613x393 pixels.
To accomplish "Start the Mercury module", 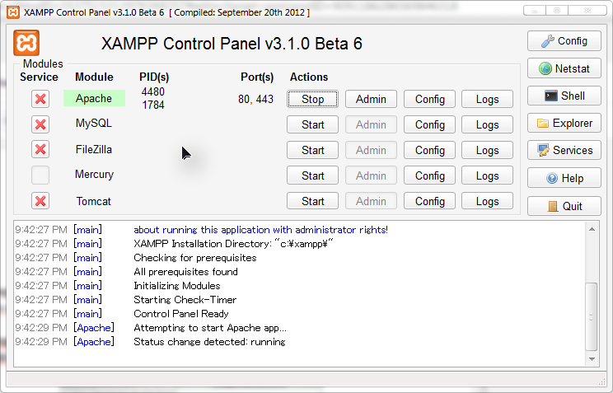I will click(x=313, y=175).
